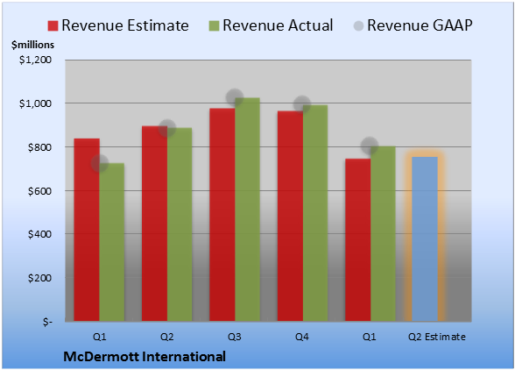
Task: Click the '$600' y-axis value
Action: click(x=39, y=191)
